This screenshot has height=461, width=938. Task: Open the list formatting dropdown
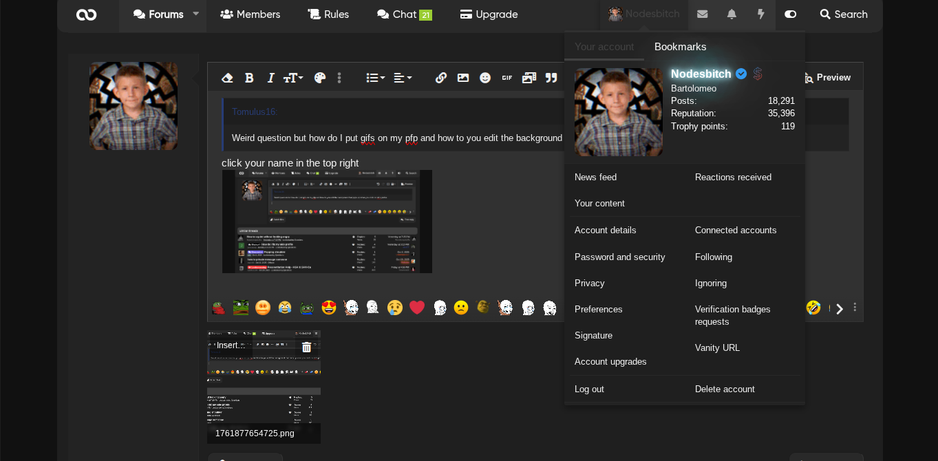click(x=375, y=78)
